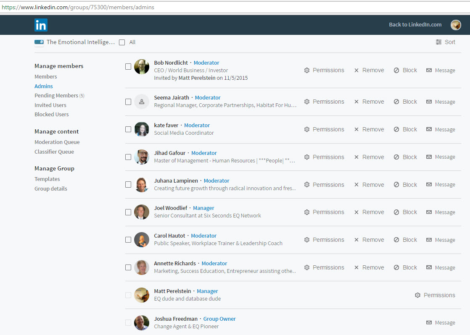Click the Sort filter icon

[x=438, y=42]
